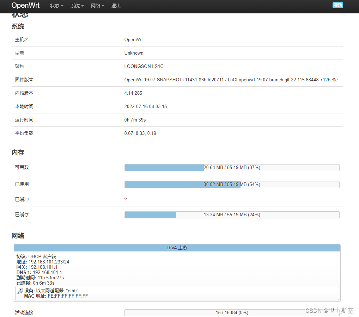The width and height of the screenshot is (359, 317).
Task: Click the 已缓冲 question mark value
Action: pyautogui.click(x=126, y=200)
